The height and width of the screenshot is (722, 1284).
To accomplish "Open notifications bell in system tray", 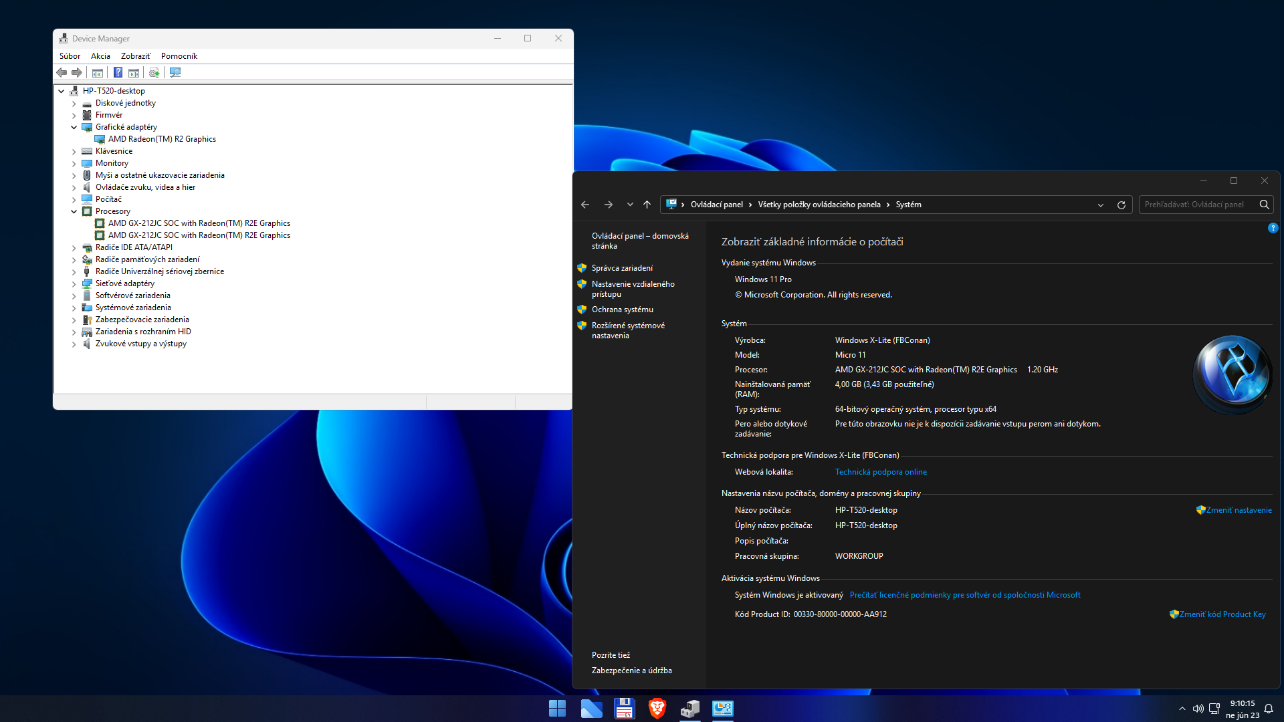I will click(1269, 709).
